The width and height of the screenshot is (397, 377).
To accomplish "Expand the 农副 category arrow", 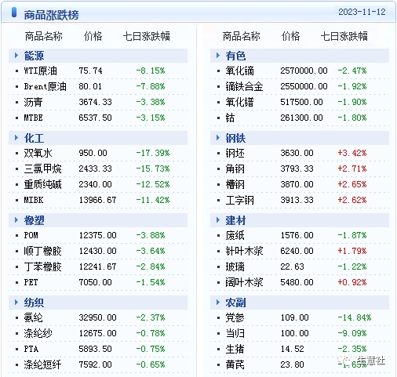I will tap(218, 303).
